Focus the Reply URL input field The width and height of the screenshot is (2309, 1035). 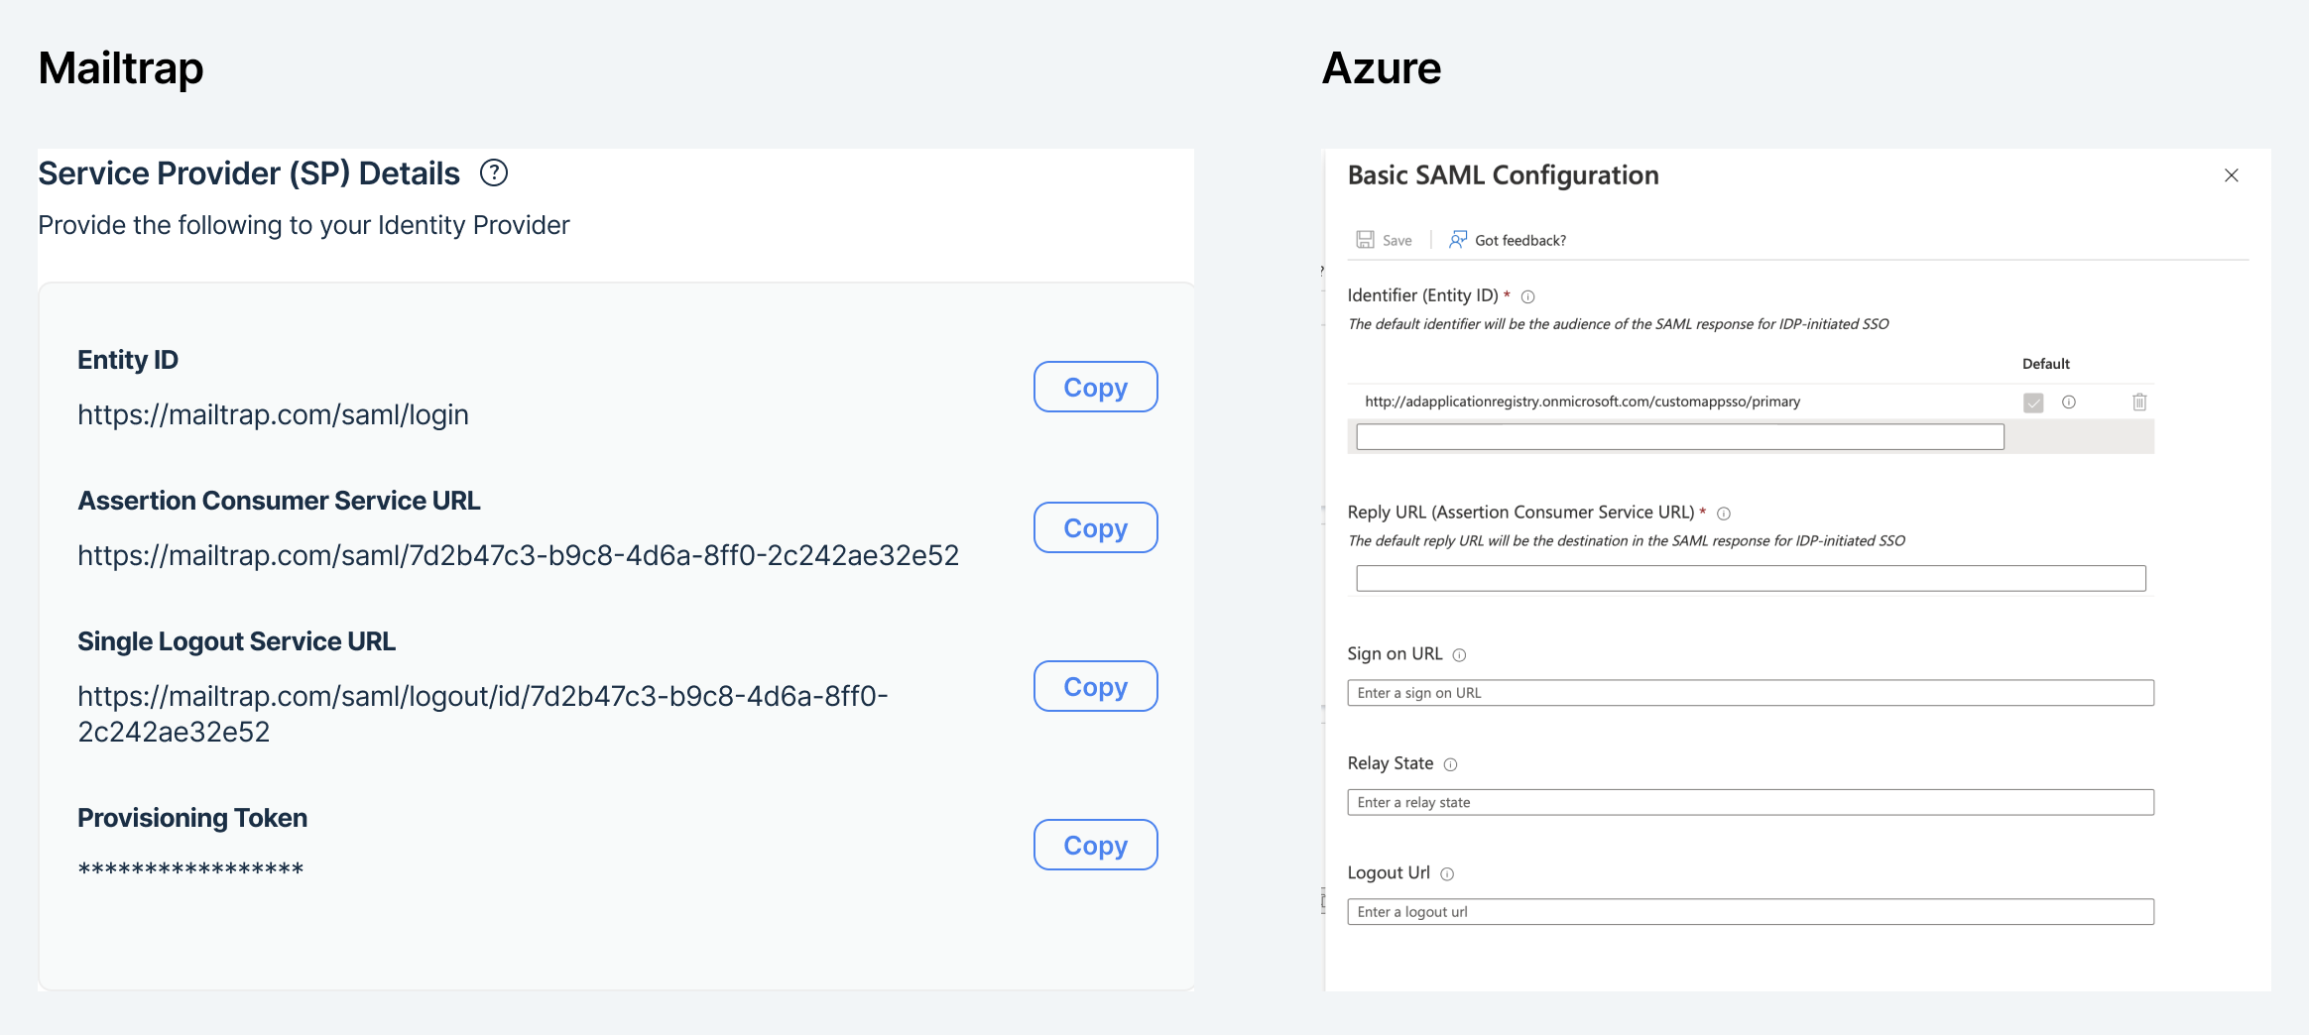[1751, 578]
